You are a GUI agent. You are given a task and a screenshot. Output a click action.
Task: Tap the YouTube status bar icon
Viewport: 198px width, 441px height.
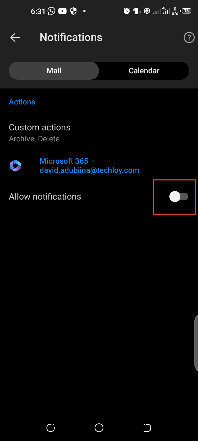pos(62,11)
